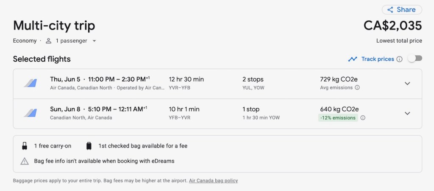Click the passenger person icon
This screenshot has width=434, height=191.
click(x=49, y=41)
